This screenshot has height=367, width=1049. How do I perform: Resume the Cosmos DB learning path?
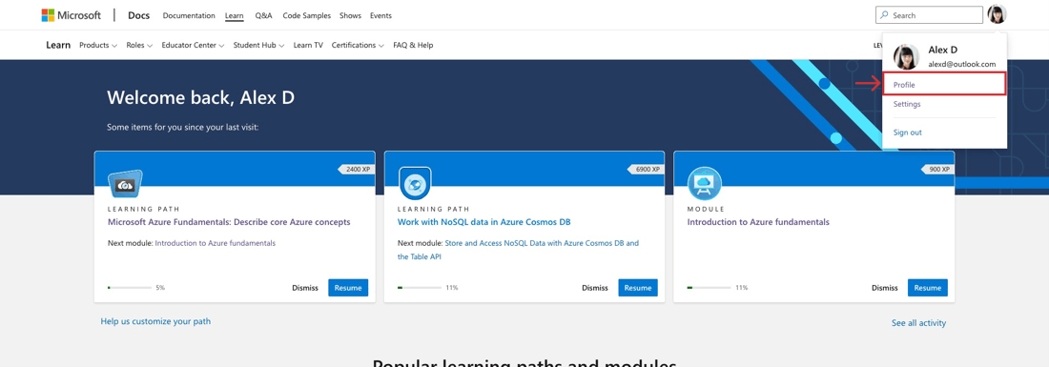638,288
